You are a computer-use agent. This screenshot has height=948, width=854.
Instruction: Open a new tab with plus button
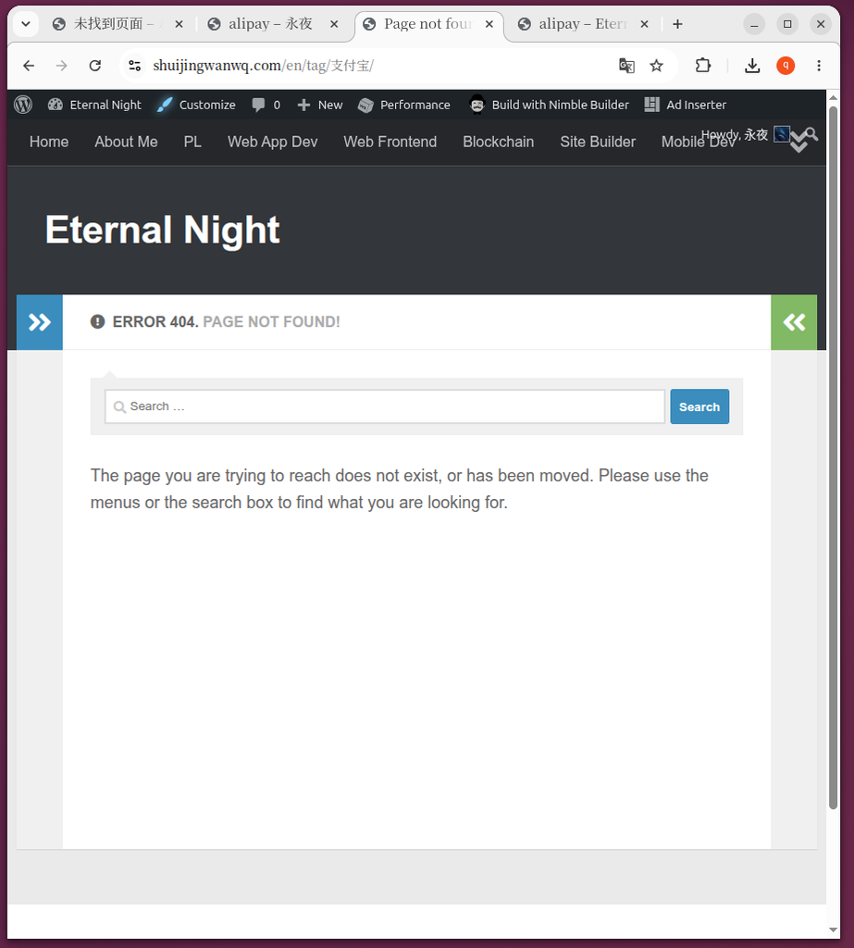pyautogui.click(x=677, y=24)
